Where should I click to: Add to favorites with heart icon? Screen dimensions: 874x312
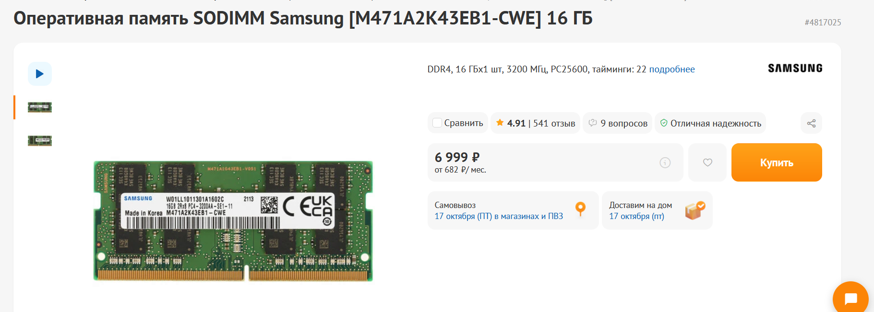point(707,162)
